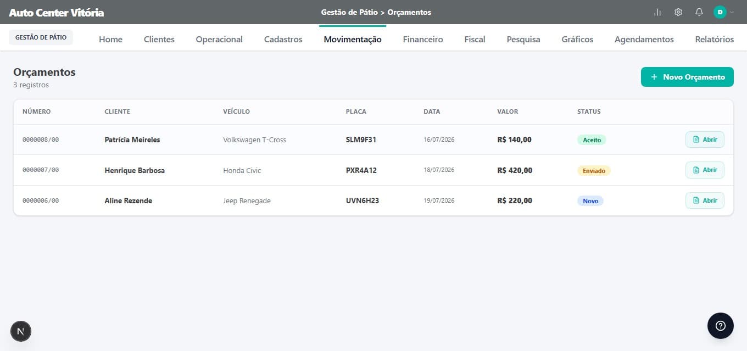This screenshot has width=747, height=351.
Task: Check the notifications bell icon
Action: [699, 12]
